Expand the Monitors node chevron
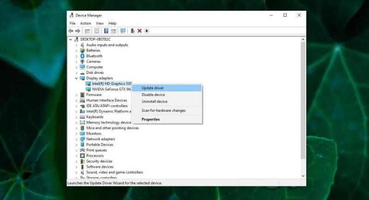Screen dimensions: 369x200 point(76,133)
